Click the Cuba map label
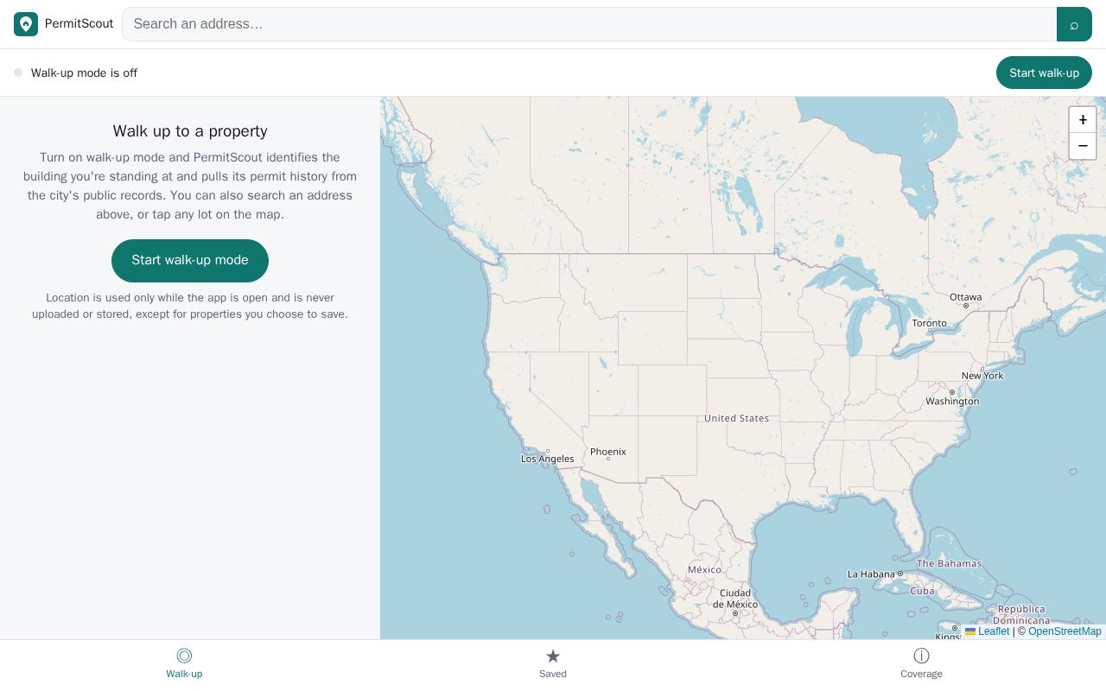The image size is (1106, 691). (x=922, y=591)
